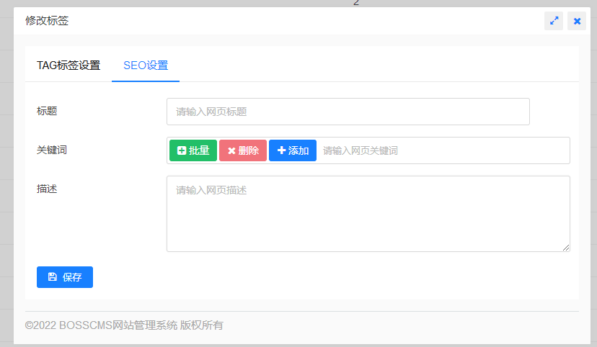Save the form with 保存 button
597x347 pixels.
[x=65, y=277]
